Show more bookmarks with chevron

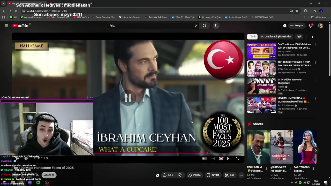(304, 17)
